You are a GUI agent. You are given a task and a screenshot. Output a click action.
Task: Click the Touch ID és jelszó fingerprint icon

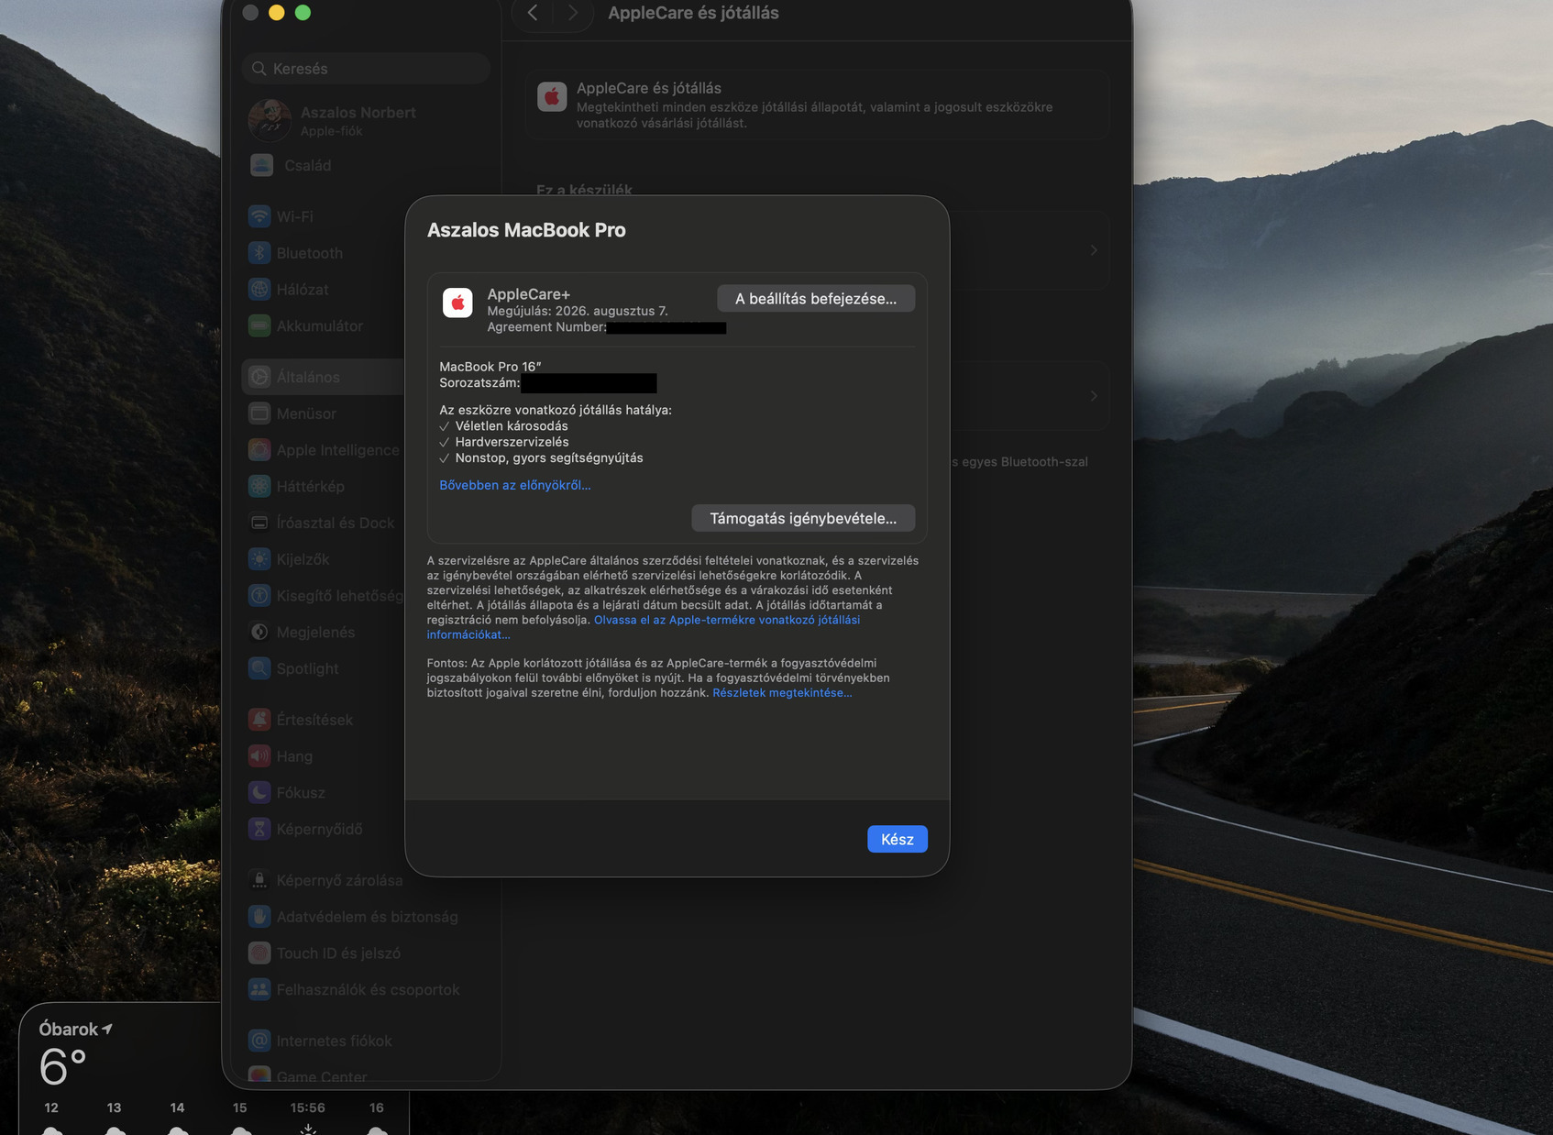[x=260, y=953]
